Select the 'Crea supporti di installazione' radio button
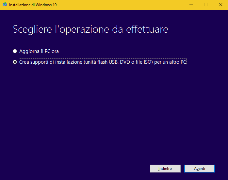 [15, 62]
